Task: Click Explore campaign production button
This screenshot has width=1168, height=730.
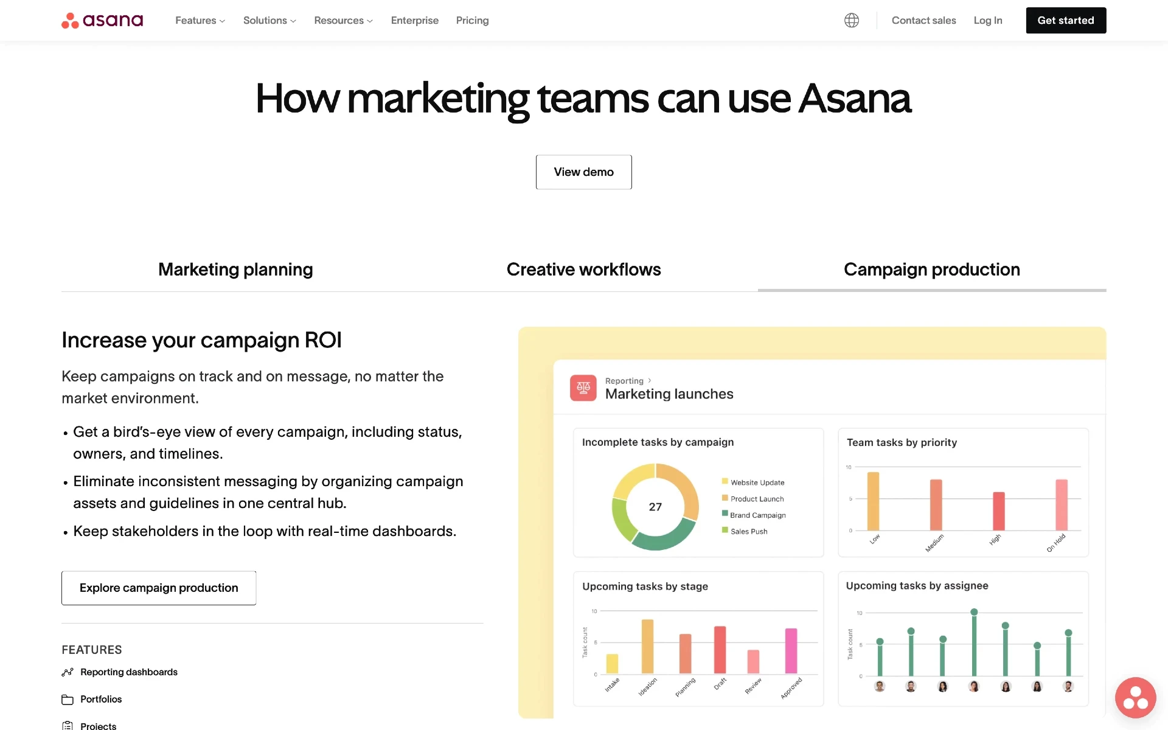Action: tap(159, 588)
